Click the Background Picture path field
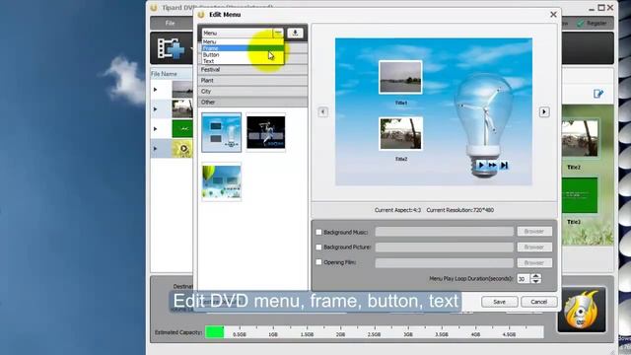This screenshot has width=631, height=355. (445, 247)
